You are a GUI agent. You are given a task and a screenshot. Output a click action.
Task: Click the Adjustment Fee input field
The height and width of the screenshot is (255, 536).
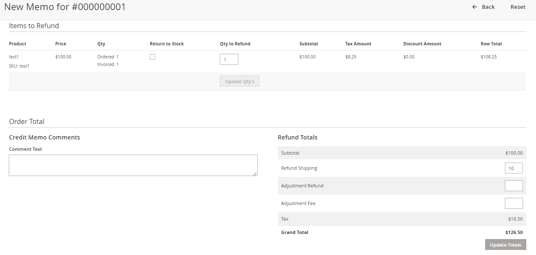[x=514, y=203]
